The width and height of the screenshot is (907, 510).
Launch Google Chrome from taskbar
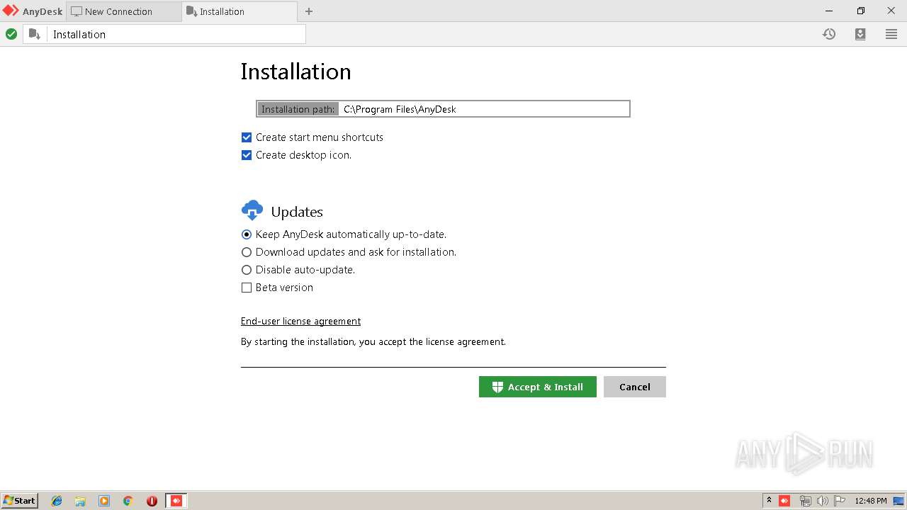(128, 501)
